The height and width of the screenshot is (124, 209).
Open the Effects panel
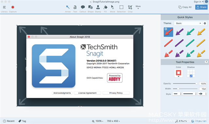(181, 121)
